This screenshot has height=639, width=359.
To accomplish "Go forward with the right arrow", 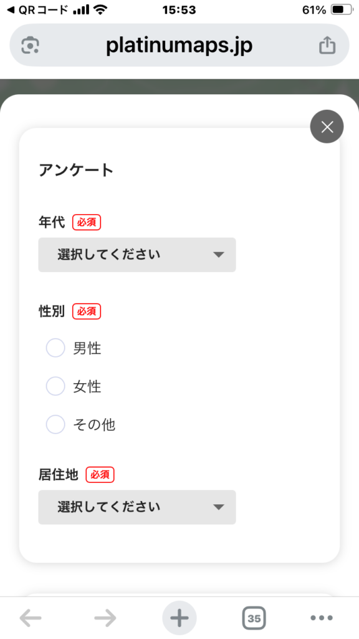I will click(105, 618).
